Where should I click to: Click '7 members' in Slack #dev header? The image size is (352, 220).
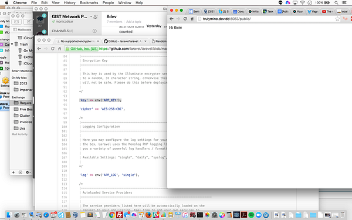(114, 22)
